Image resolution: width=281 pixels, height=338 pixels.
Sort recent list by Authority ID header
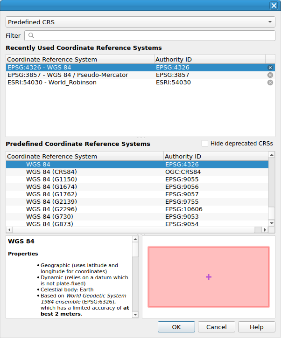[x=210, y=59]
